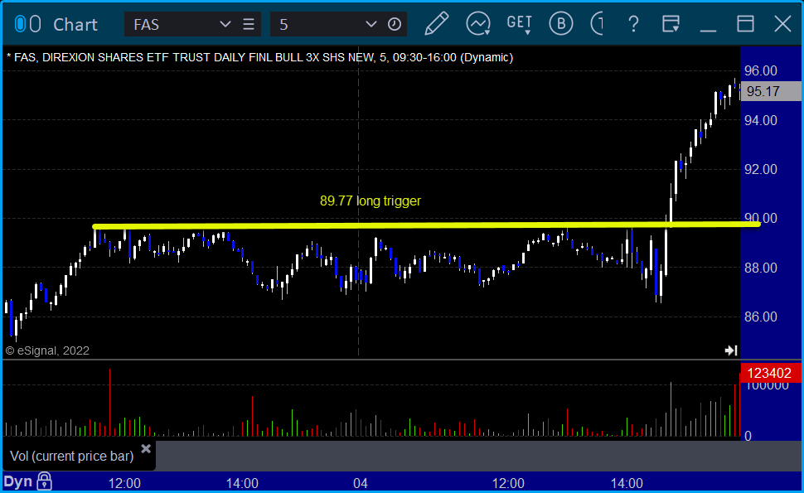Click the clock time template icon
804x493 pixels.
click(395, 24)
